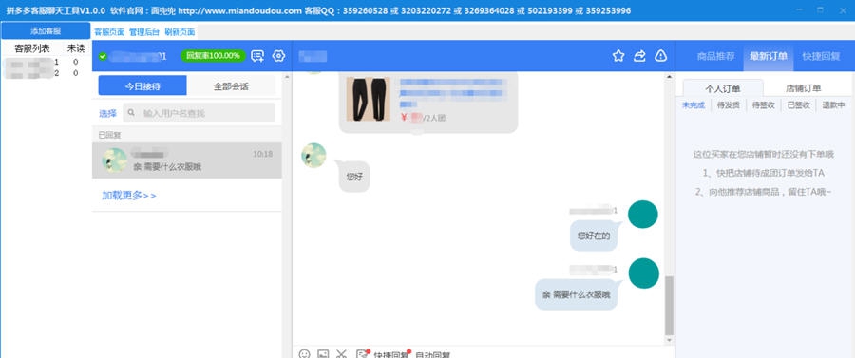Open the 管理后台 tab
This screenshot has width=855, height=358.
144,32
